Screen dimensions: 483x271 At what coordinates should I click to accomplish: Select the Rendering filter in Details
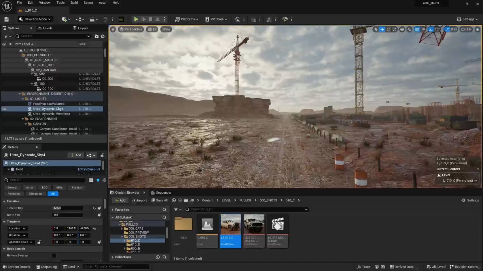point(14,194)
